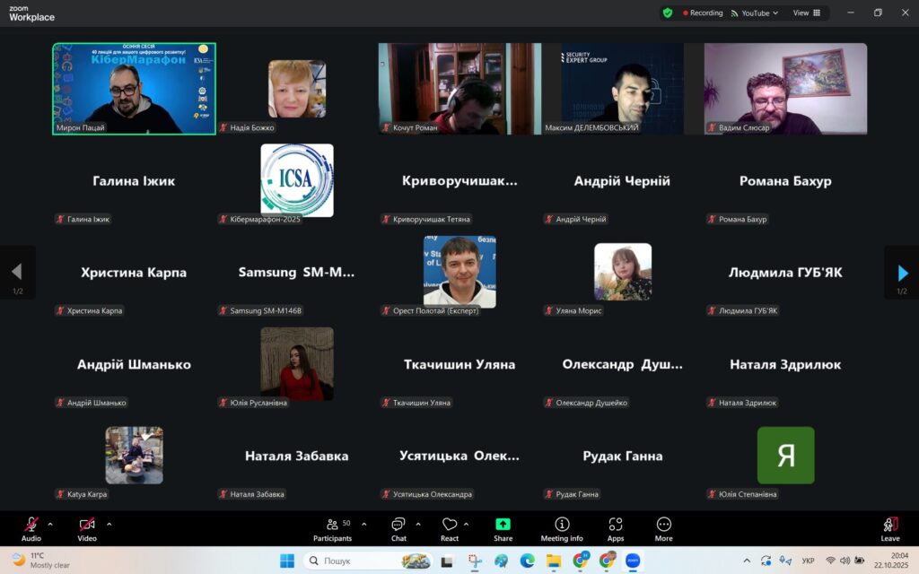Expand video options chevron next to Video
This screenshot has height=574, width=919.
[109, 524]
